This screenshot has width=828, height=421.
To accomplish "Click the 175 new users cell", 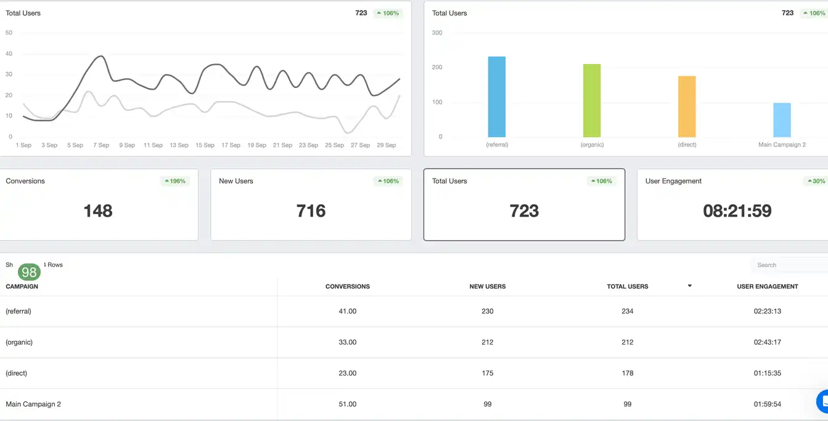I will [x=488, y=373].
